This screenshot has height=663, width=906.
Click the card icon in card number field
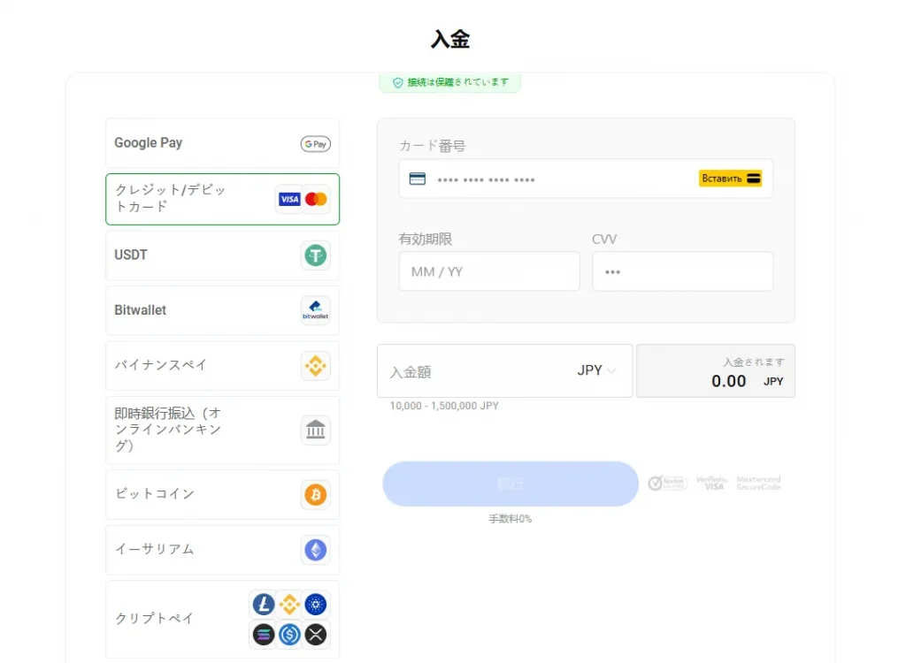tap(418, 179)
